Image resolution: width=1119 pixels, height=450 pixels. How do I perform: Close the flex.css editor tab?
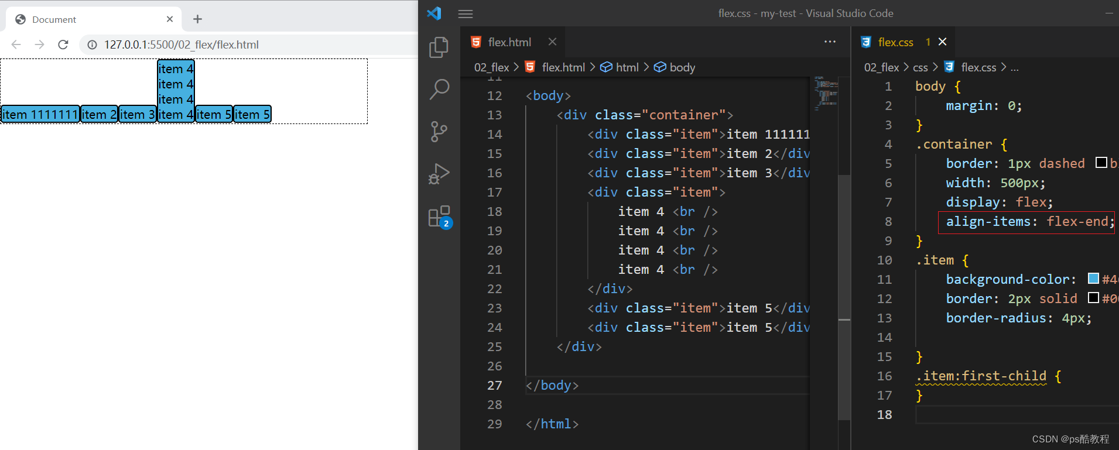pyautogui.click(x=942, y=42)
